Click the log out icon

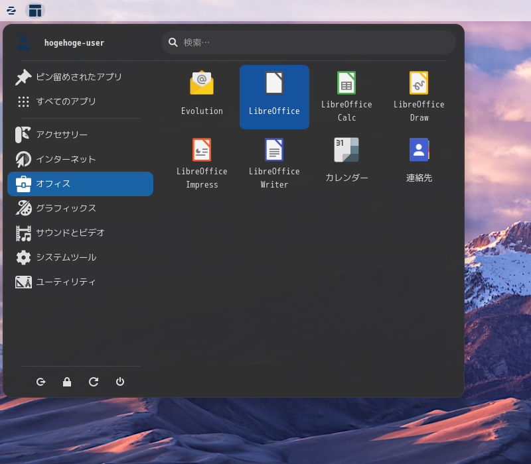point(40,382)
